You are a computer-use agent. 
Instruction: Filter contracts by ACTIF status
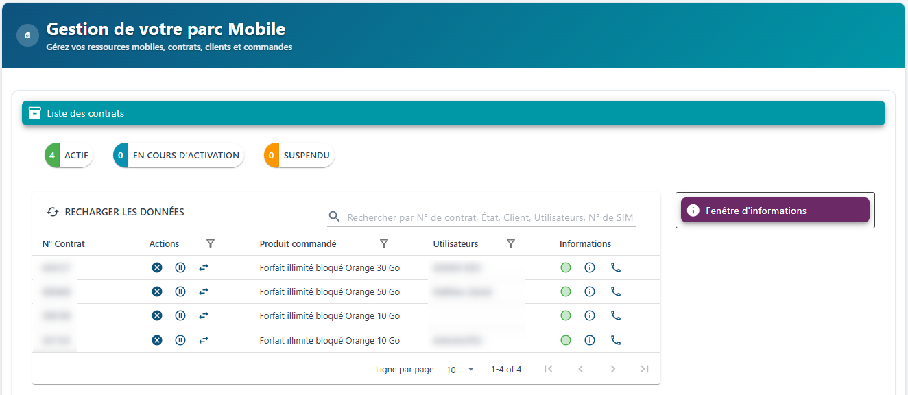point(69,156)
